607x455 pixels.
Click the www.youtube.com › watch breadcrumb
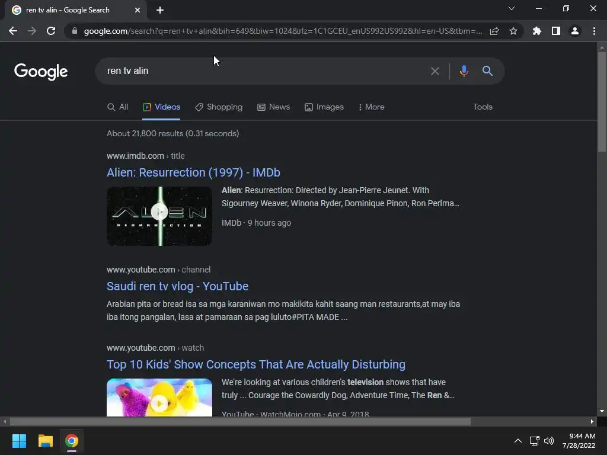(155, 348)
